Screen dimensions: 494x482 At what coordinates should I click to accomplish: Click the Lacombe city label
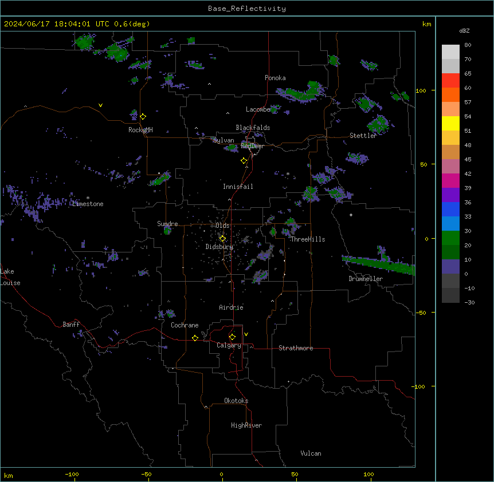click(x=258, y=109)
